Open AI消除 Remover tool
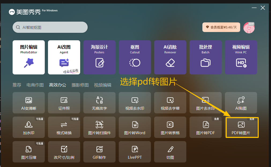The image size is (271, 167). 170,57
